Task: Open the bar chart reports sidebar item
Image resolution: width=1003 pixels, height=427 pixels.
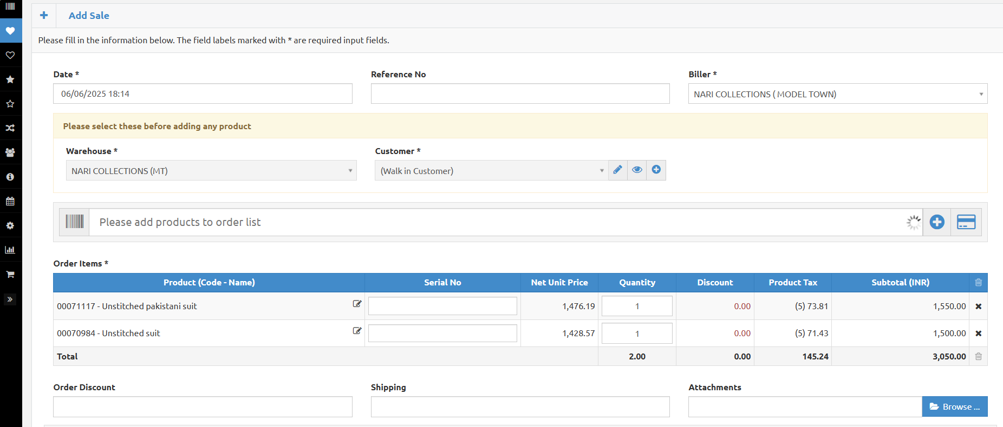Action: click(x=10, y=250)
